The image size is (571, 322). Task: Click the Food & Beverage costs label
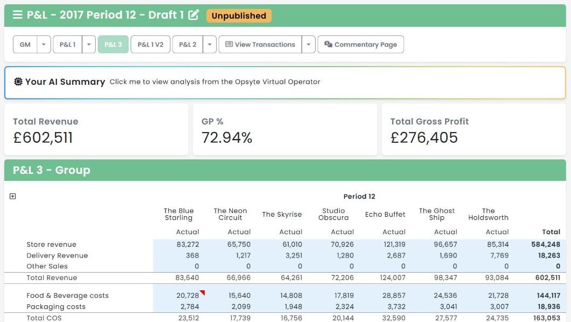pyautogui.click(x=68, y=296)
